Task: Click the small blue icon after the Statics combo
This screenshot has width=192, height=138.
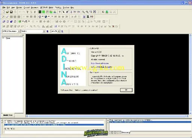Action: pyautogui.click(x=47, y=31)
